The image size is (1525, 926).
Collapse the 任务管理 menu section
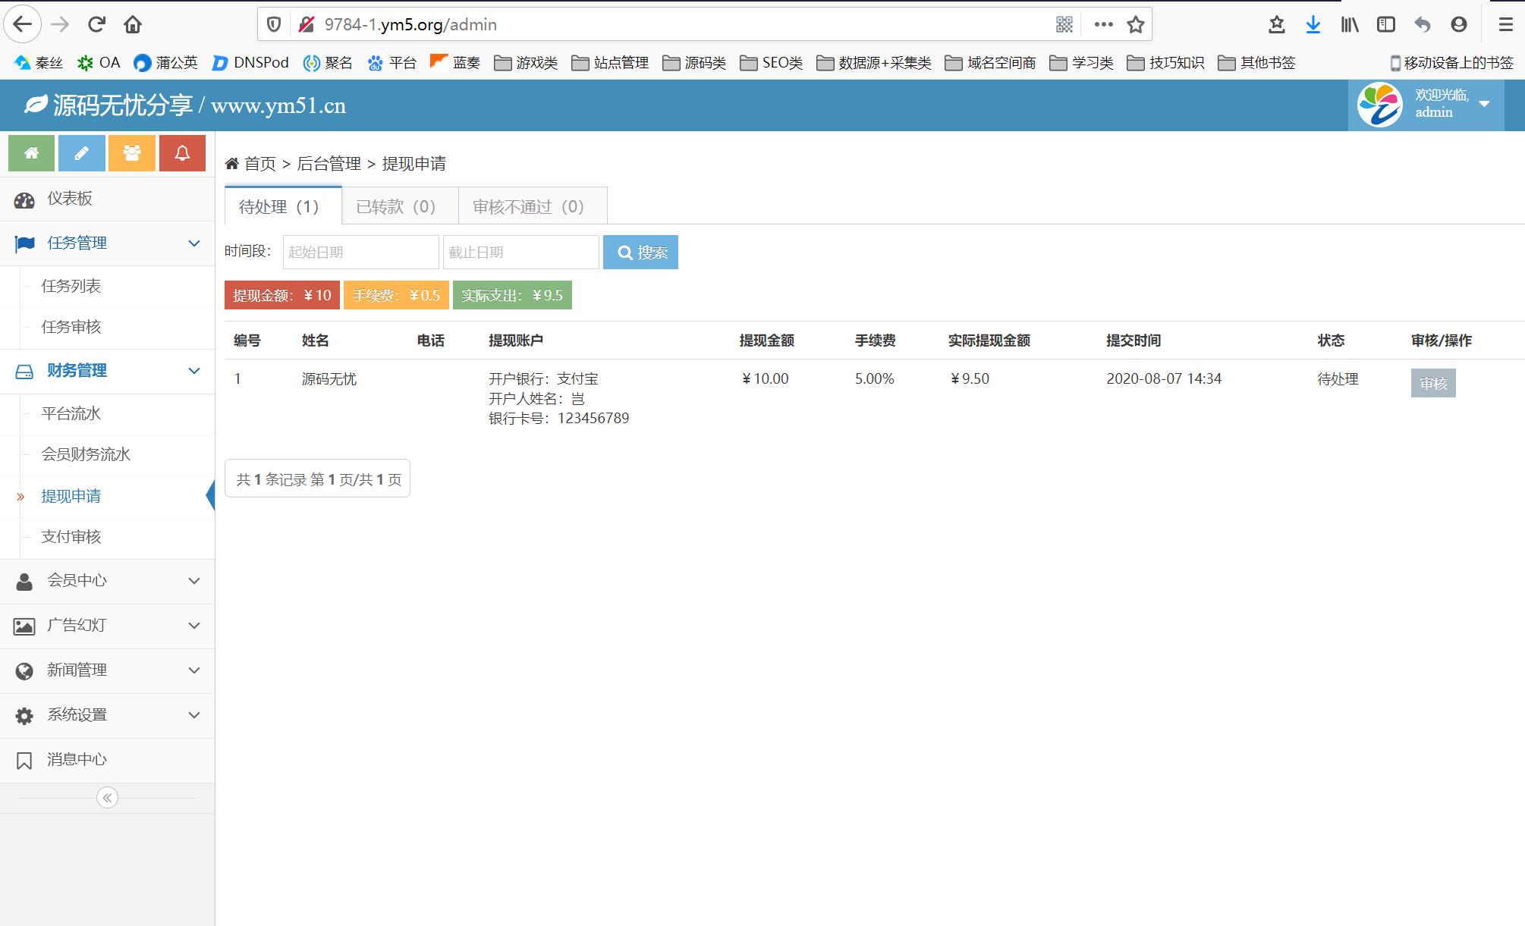point(106,243)
